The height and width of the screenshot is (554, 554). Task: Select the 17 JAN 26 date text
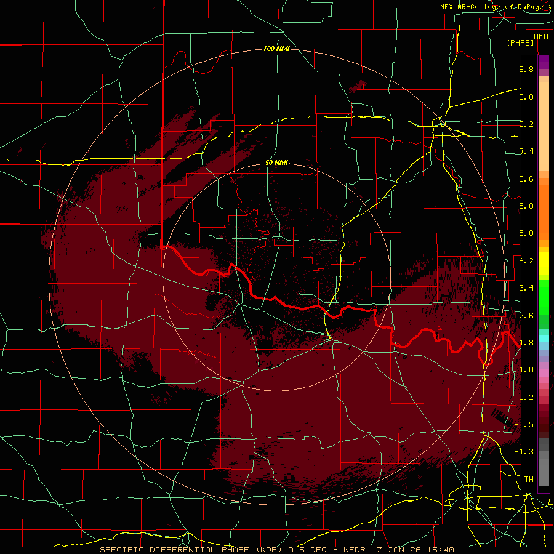(397, 550)
